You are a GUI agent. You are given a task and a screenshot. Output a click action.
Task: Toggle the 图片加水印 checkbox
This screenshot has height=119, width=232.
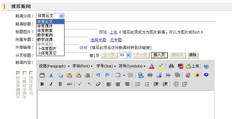31,73
